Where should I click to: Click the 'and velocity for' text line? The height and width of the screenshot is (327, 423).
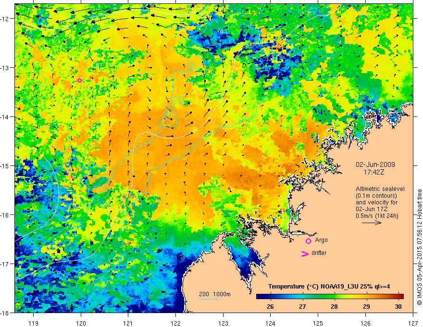[x=376, y=202]
